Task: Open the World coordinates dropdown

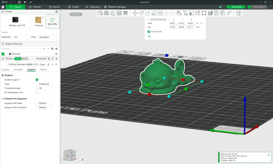Action: pyautogui.click(x=158, y=19)
